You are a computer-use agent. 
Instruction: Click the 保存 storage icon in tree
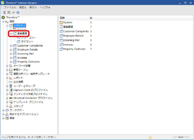point(7,118)
